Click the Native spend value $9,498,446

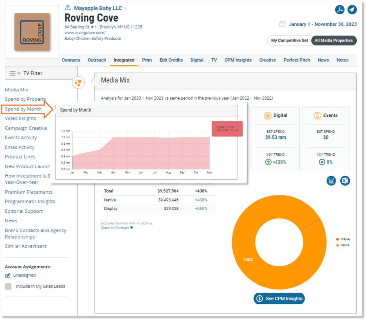pos(168,200)
